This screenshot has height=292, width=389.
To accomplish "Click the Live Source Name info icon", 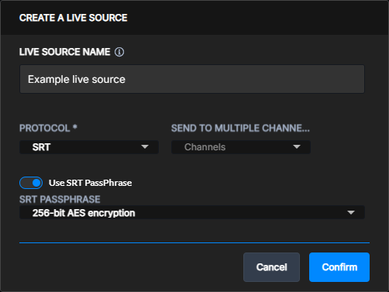I will [119, 52].
